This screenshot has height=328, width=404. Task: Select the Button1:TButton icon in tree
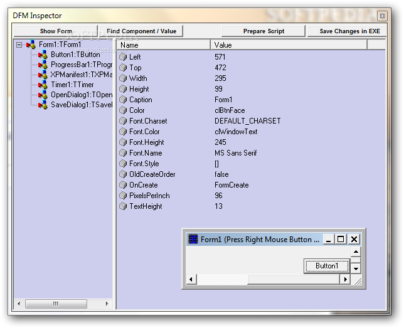pyautogui.click(x=43, y=55)
